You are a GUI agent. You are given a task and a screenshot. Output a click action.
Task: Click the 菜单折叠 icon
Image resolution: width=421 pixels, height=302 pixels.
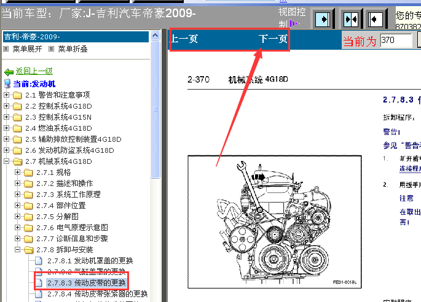(51, 49)
